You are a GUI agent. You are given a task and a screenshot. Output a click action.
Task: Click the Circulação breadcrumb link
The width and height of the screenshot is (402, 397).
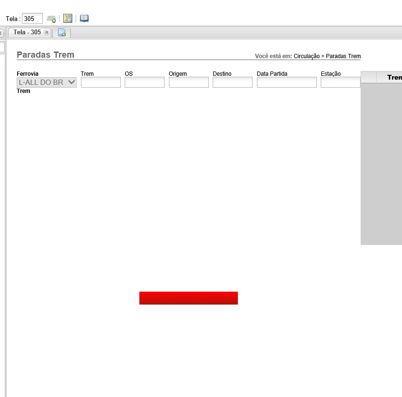pyautogui.click(x=307, y=56)
